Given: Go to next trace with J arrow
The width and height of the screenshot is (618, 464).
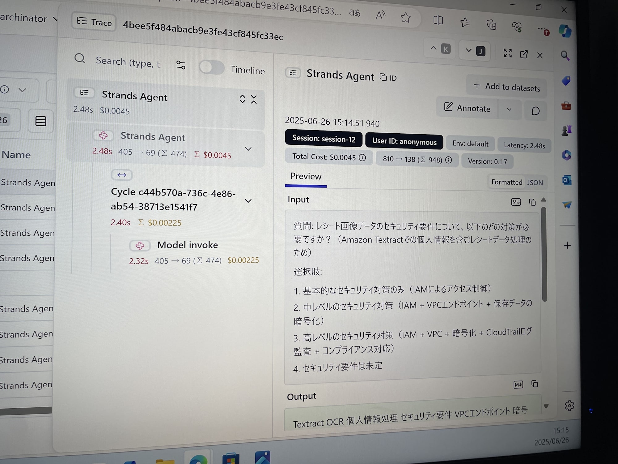Looking at the screenshot, I should [475, 51].
